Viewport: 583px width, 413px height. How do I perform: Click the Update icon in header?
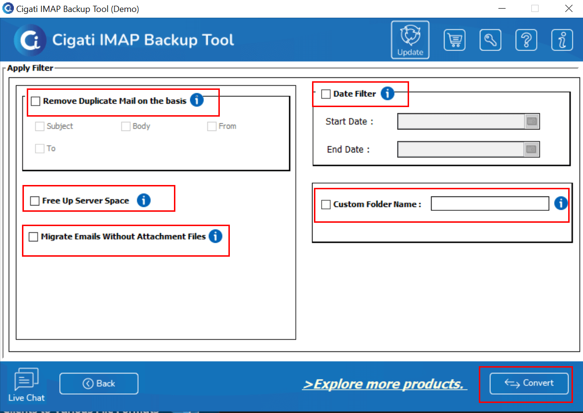410,40
